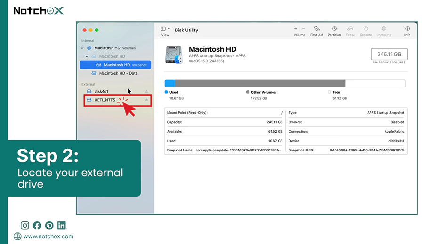Click the Macintosh HD volumes stack icon
The image size is (434, 244).
point(89,48)
